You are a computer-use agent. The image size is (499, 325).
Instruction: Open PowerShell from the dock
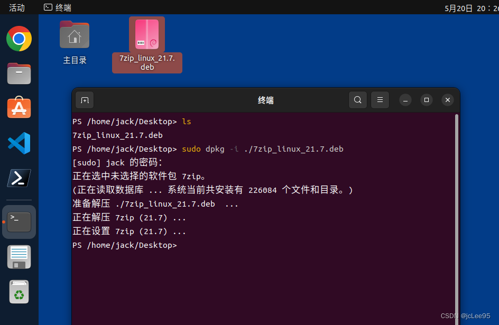[x=19, y=178]
